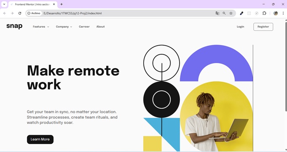Click the color picker eyedropper extension icon

[241, 13]
